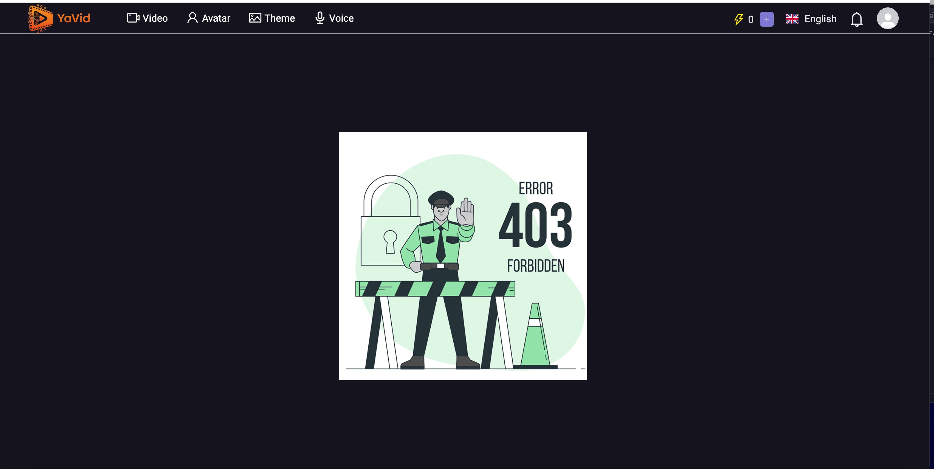Click the person icon beside Avatar

tap(193, 18)
